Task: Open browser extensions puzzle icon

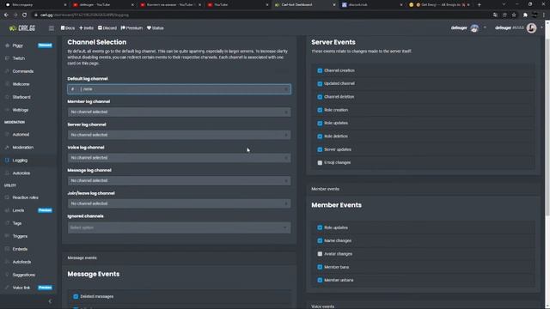Action: point(525,15)
